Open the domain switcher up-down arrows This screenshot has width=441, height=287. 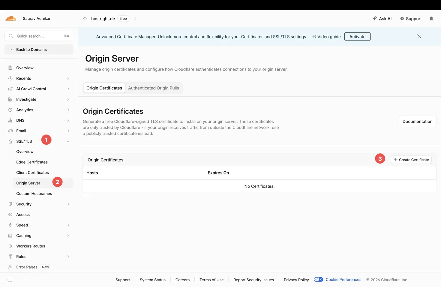pos(134,19)
